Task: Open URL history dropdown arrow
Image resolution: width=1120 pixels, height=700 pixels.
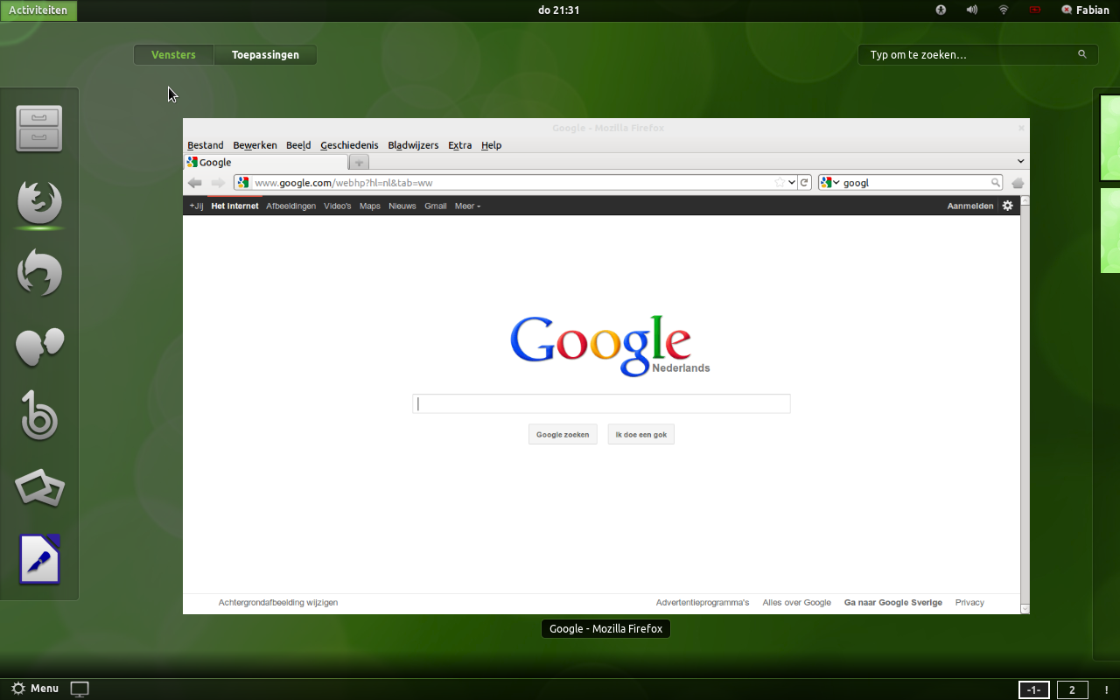Action: (792, 183)
